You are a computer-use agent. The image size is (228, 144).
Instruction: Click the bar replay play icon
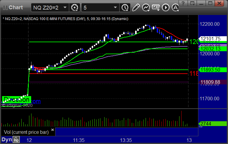pos(166,7)
